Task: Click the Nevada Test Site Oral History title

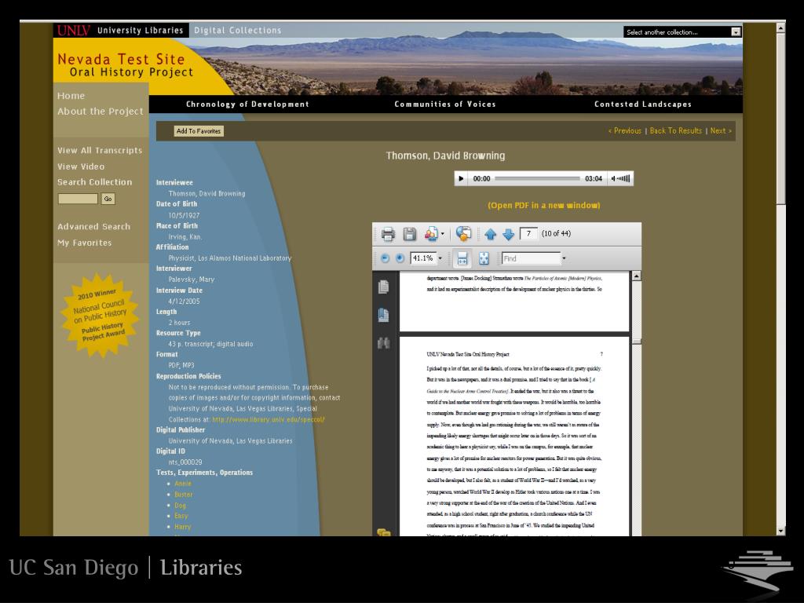Action: 126,66
